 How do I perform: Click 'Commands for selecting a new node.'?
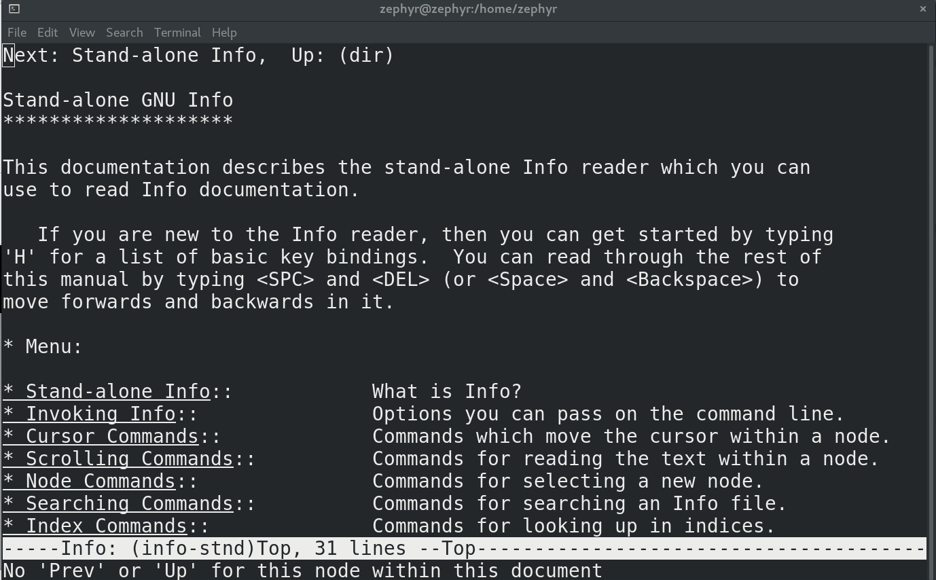point(568,482)
